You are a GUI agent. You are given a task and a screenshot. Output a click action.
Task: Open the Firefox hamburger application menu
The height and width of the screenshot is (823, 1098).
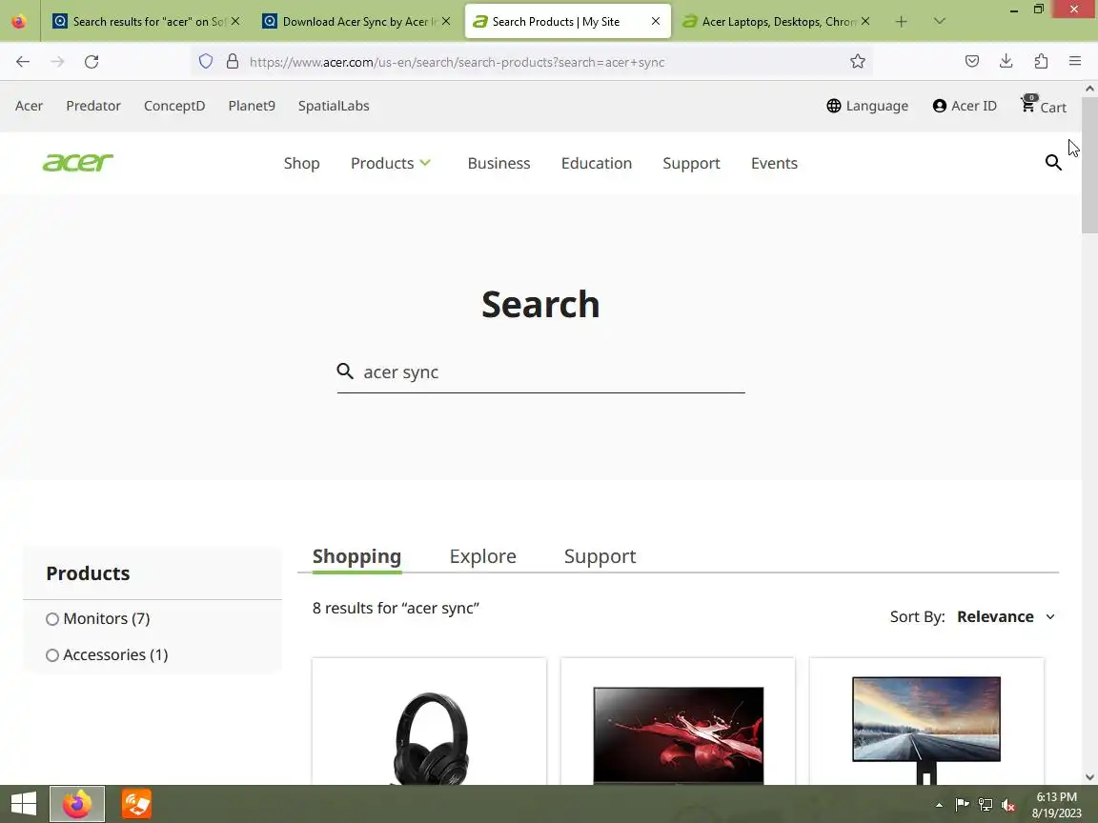point(1075,62)
